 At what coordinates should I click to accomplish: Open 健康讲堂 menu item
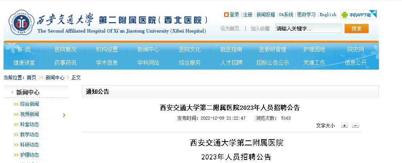point(24,63)
